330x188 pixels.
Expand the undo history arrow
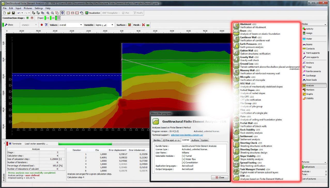tap(22, 13)
